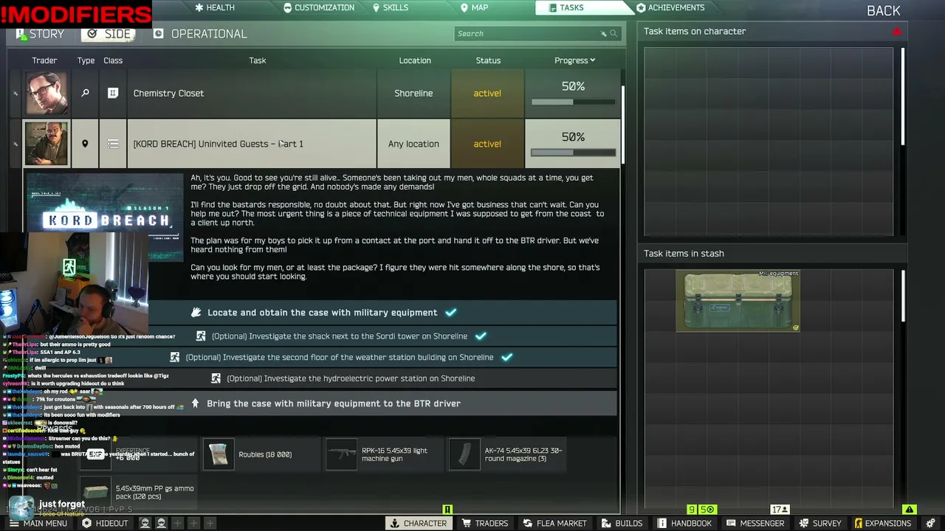Open the Expansions menu

coord(882,524)
